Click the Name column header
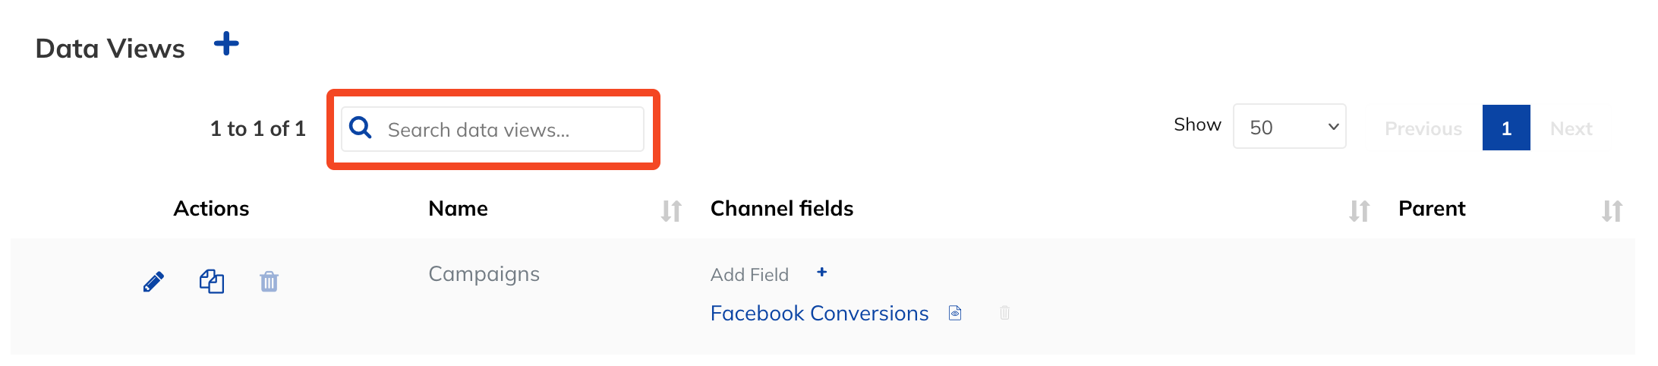This screenshot has height=366, width=1658. [x=458, y=209]
